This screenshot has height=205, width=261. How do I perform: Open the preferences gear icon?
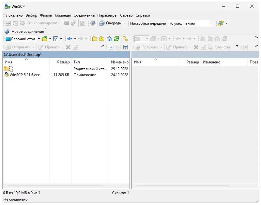point(93,23)
